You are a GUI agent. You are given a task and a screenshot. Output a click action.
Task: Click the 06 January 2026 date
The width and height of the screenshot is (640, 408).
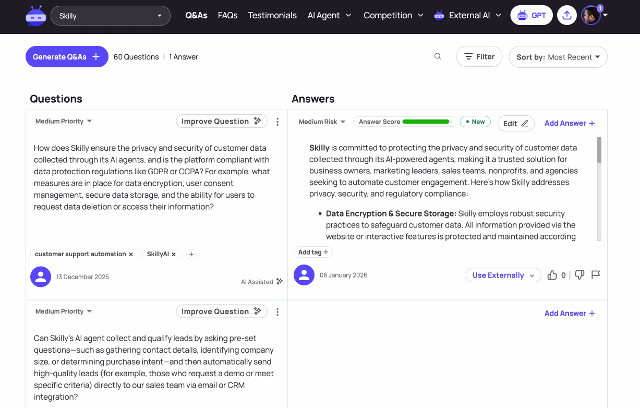(343, 275)
